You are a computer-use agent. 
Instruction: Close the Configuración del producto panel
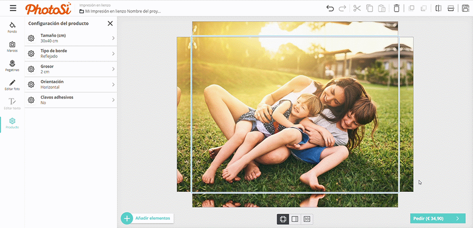(110, 23)
